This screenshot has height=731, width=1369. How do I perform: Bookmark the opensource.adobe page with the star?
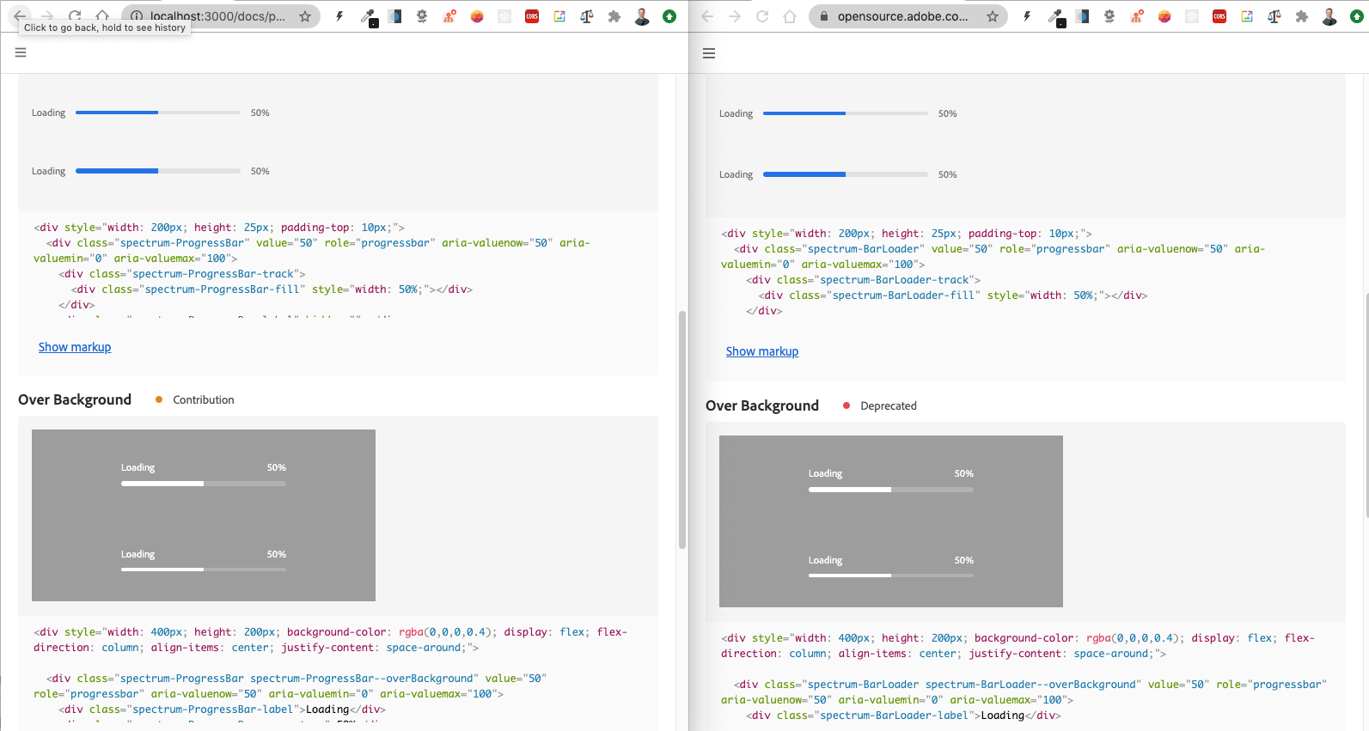click(993, 16)
